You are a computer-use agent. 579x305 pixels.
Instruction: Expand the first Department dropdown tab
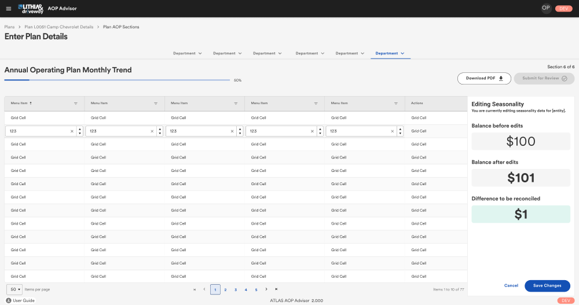click(x=187, y=53)
